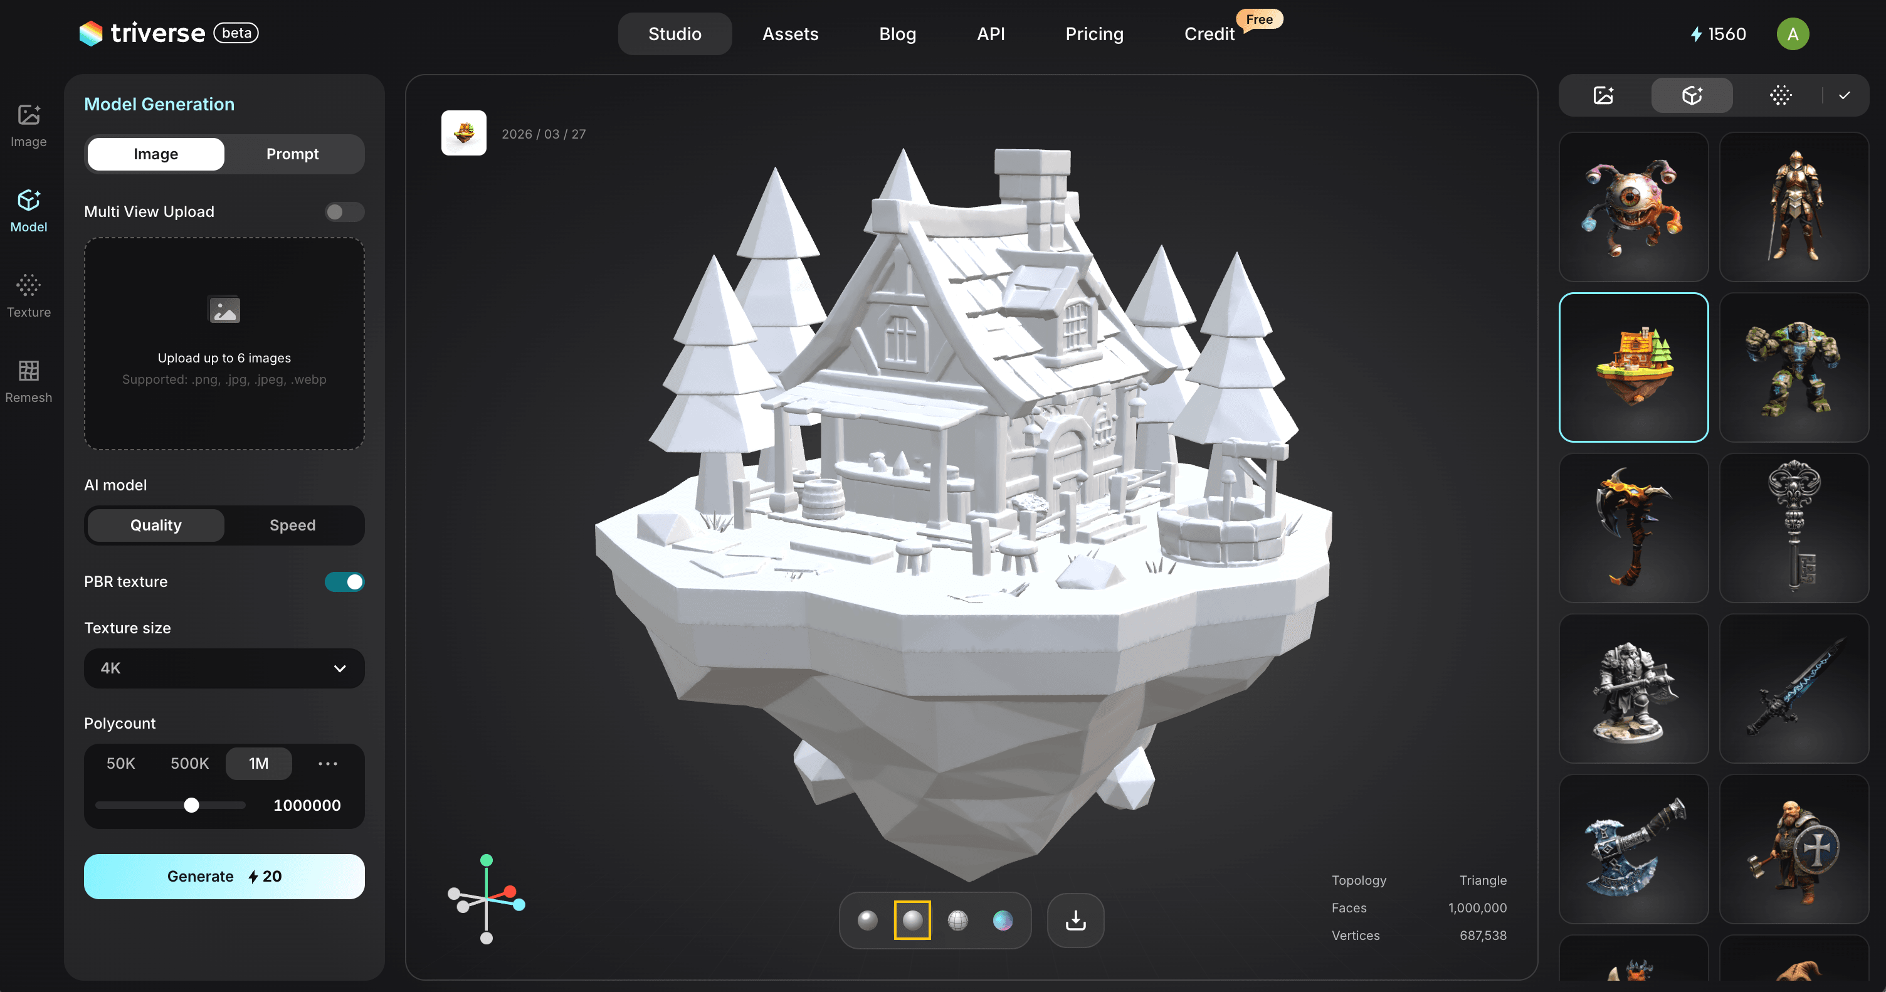Open more polycount options ellipsis
1886x992 pixels.
[327, 763]
